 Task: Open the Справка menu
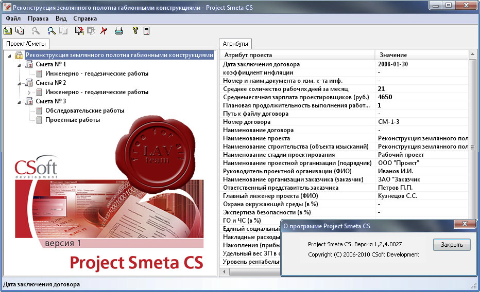85,19
